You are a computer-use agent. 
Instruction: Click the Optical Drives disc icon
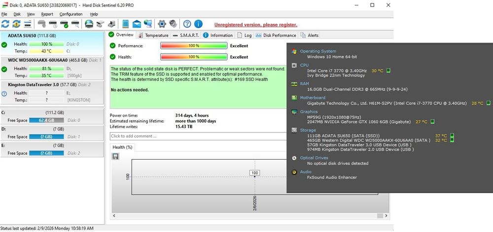pyautogui.click(x=294, y=158)
